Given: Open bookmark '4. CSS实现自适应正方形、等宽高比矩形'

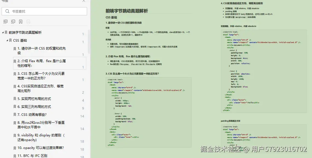Looking at the screenshot, I should 41,88.
